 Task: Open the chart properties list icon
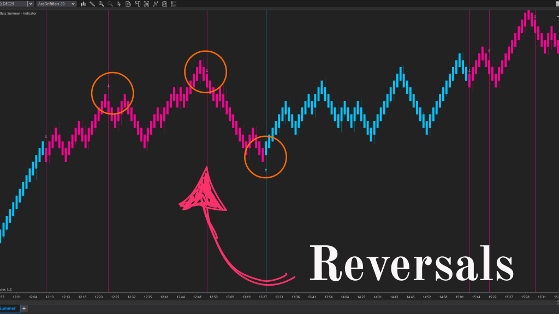click(x=173, y=4)
